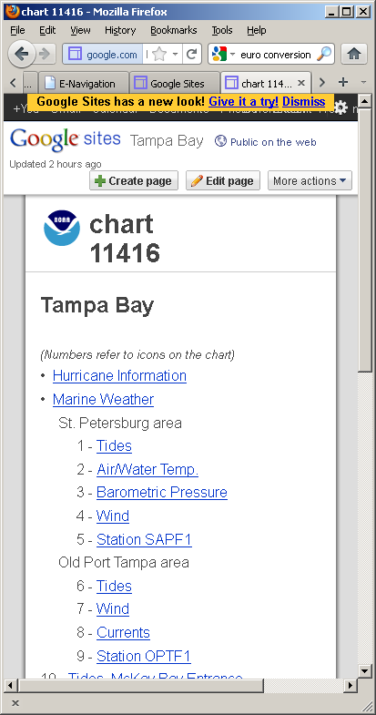This screenshot has height=715, width=376.
Task: Expand the More actions dropdown
Action: pyautogui.click(x=310, y=180)
